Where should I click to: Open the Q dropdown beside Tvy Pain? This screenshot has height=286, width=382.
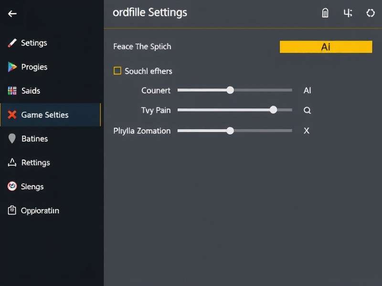(x=307, y=110)
